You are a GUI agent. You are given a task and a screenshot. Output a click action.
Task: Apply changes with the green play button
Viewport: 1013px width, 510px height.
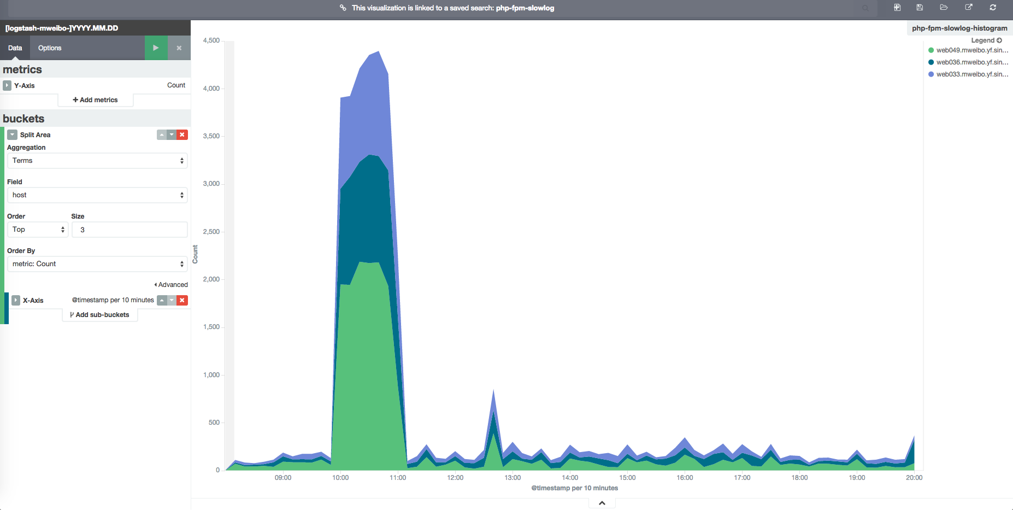click(x=156, y=48)
